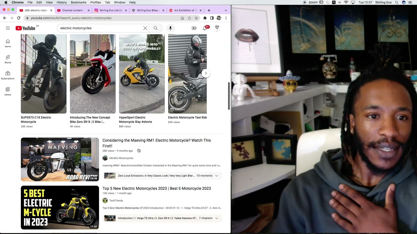Click the search magnifier button
417x234 pixels.
coord(155,28)
